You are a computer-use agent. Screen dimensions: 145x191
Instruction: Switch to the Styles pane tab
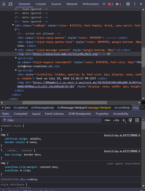[x=5, y=114]
